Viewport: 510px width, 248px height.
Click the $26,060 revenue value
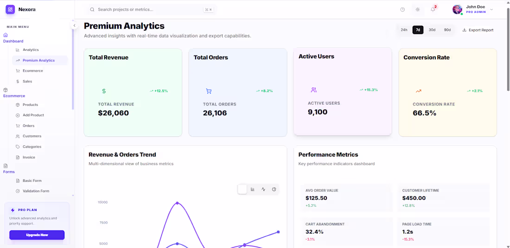click(114, 113)
